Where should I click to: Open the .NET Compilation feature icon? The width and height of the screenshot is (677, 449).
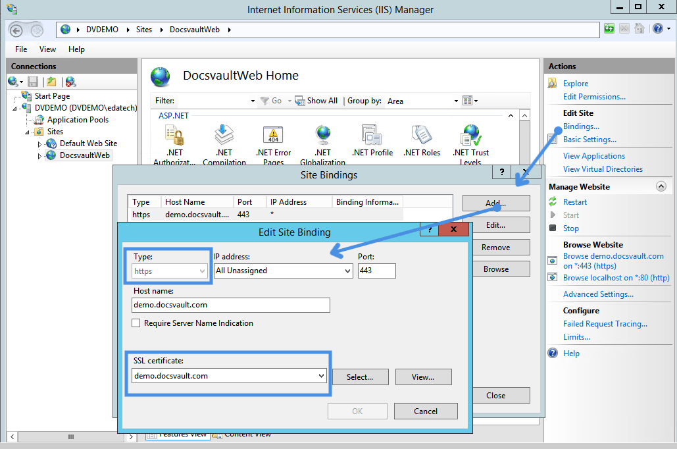pyautogui.click(x=224, y=136)
